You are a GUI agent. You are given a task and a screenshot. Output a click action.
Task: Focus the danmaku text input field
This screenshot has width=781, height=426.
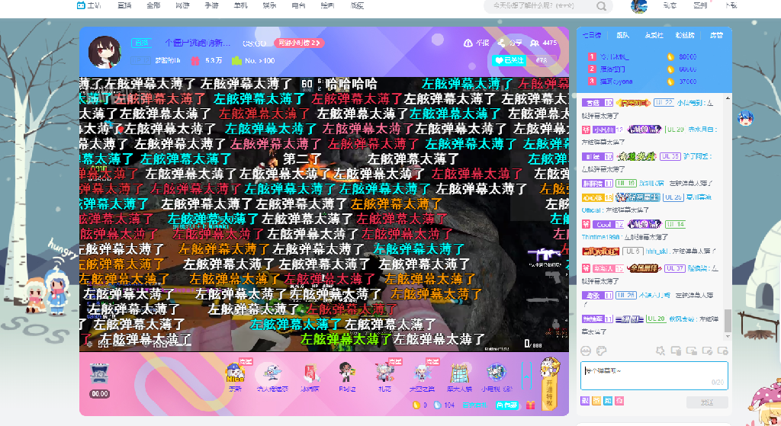tap(654, 376)
